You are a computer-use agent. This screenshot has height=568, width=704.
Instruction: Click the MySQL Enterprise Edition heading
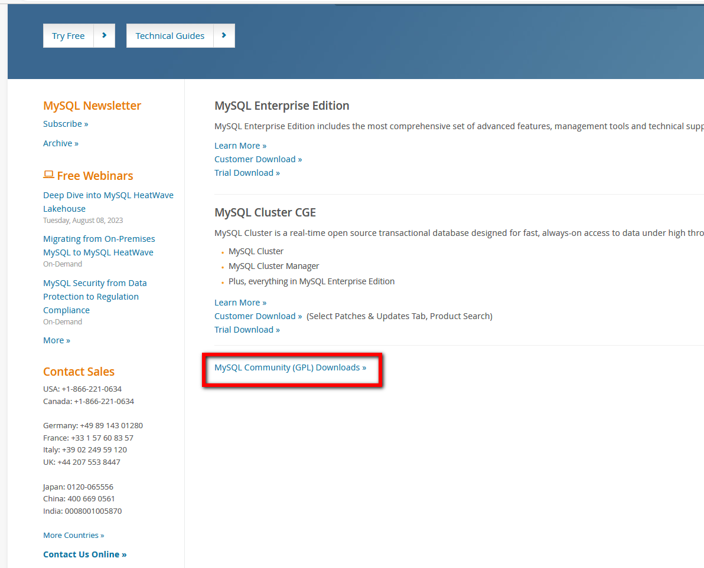[282, 106]
